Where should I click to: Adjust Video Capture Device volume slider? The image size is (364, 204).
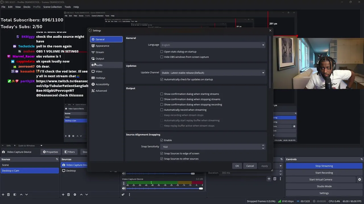tap(165, 189)
